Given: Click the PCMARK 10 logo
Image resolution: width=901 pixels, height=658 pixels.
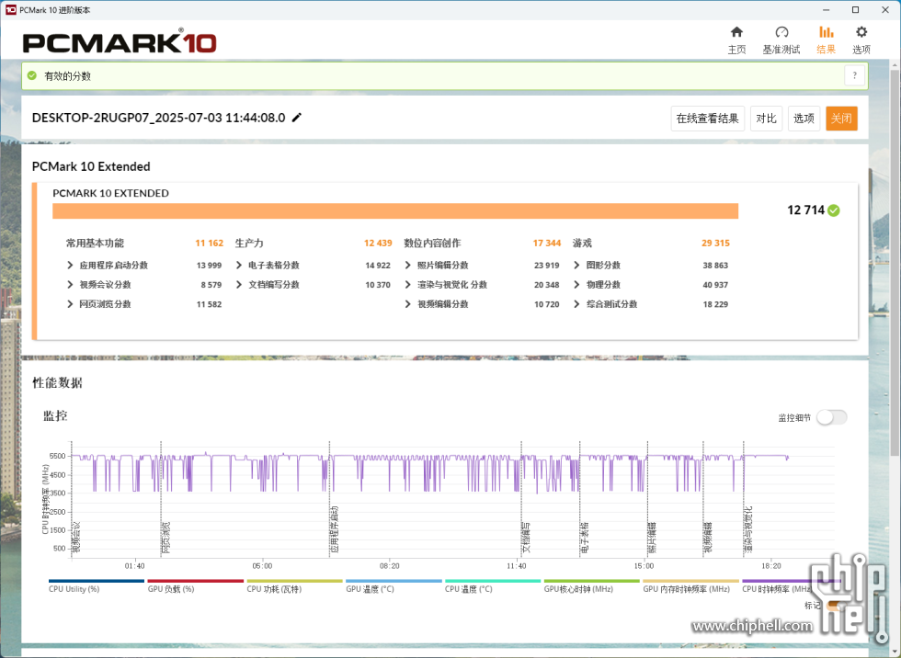Looking at the screenshot, I should [x=120, y=42].
